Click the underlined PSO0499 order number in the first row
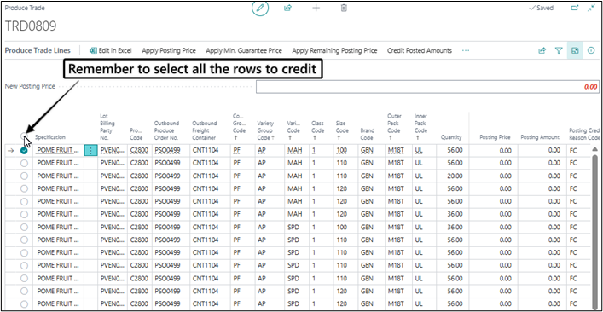 tap(167, 151)
